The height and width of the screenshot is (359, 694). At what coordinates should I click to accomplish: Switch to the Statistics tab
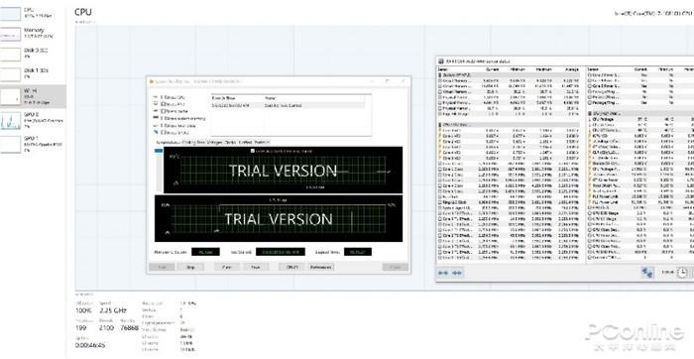click(x=262, y=142)
